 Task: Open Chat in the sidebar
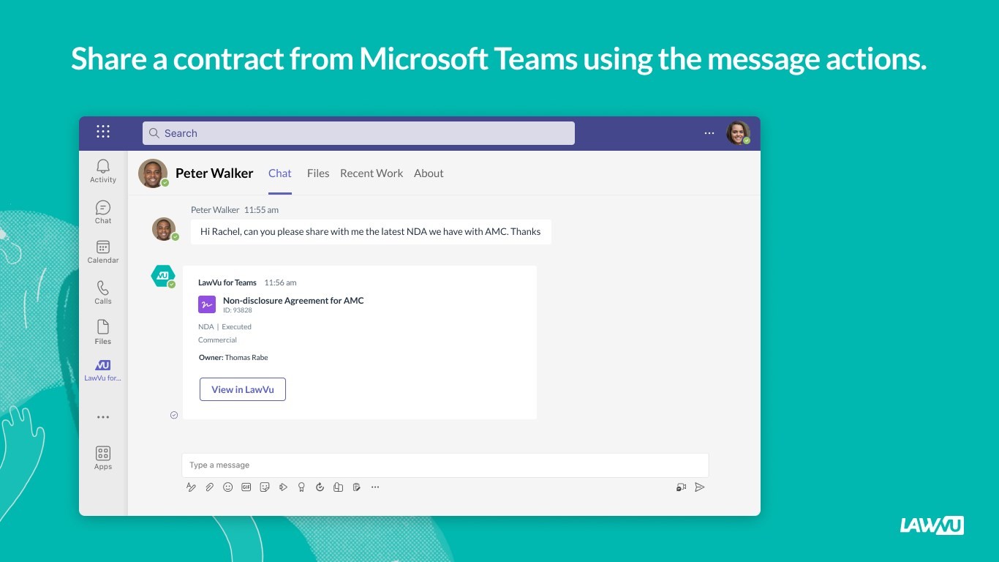point(103,212)
